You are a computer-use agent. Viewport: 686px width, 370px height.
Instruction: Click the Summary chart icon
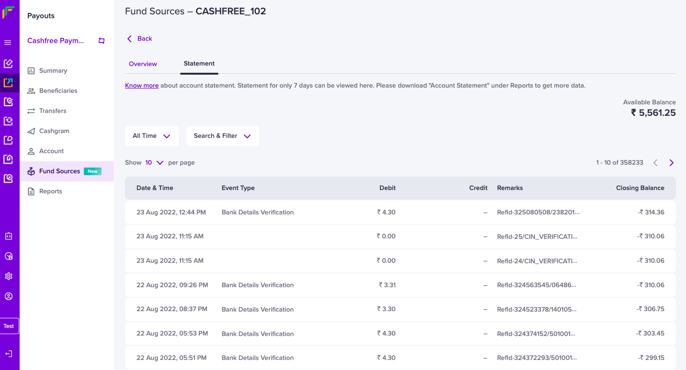[31, 71]
